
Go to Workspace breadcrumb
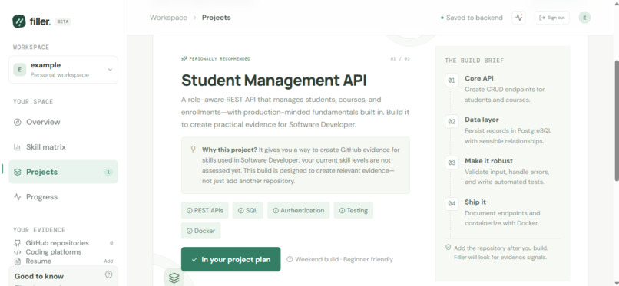168,18
